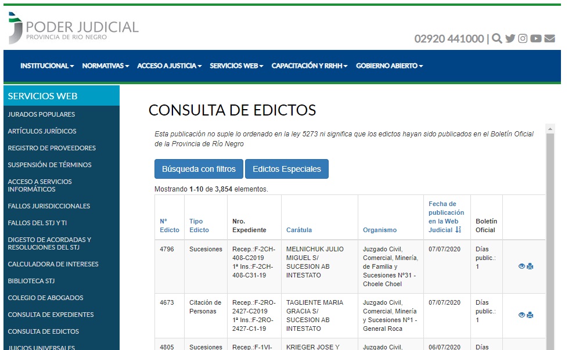Print edicto 4796 using printer icon
This screenshot has height=350, width=572.
pos(530,266)
